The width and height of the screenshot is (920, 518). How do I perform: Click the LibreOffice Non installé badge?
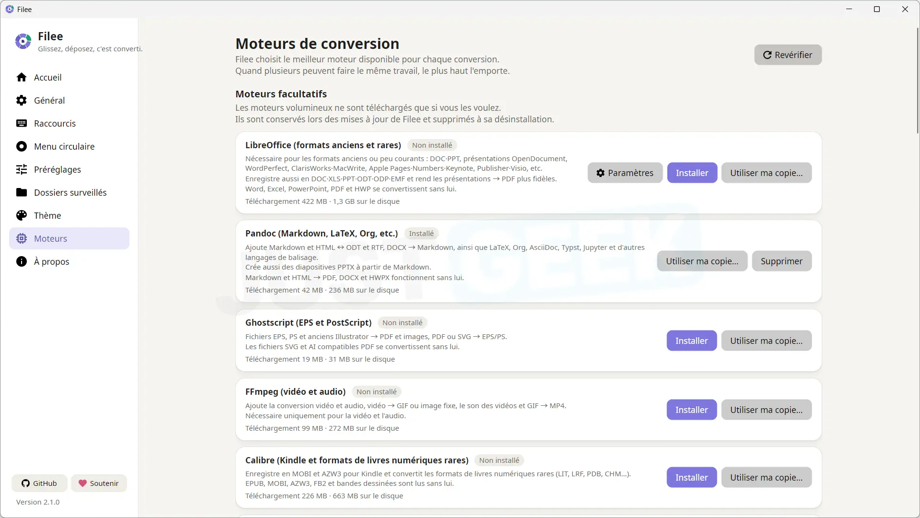(x=432, y=145)
